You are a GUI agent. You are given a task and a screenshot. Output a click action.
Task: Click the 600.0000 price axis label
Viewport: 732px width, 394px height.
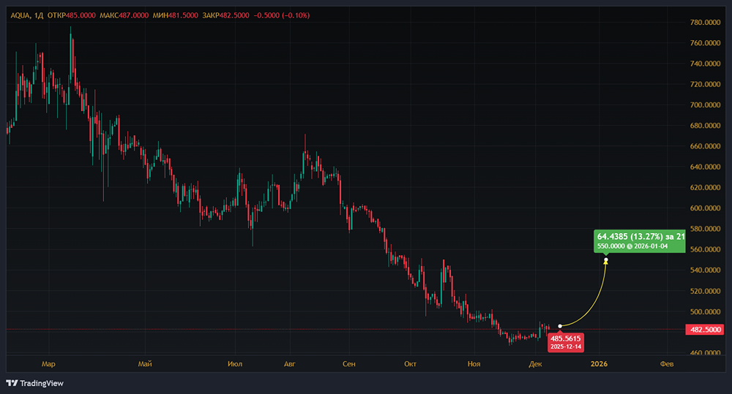coord(705,208)
